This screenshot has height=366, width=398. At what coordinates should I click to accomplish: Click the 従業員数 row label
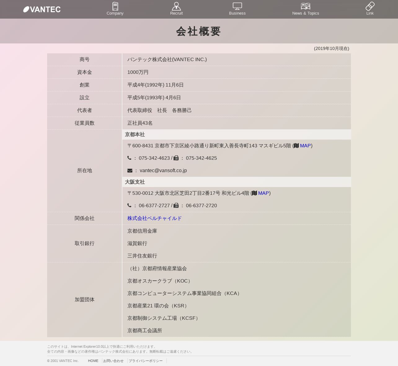tap(85, 123)
